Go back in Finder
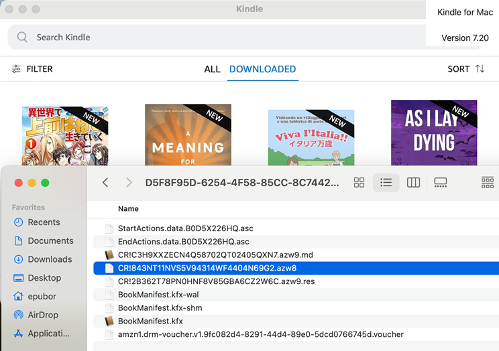Viewport: 499px width, 351px height. (x=105, y=182)
